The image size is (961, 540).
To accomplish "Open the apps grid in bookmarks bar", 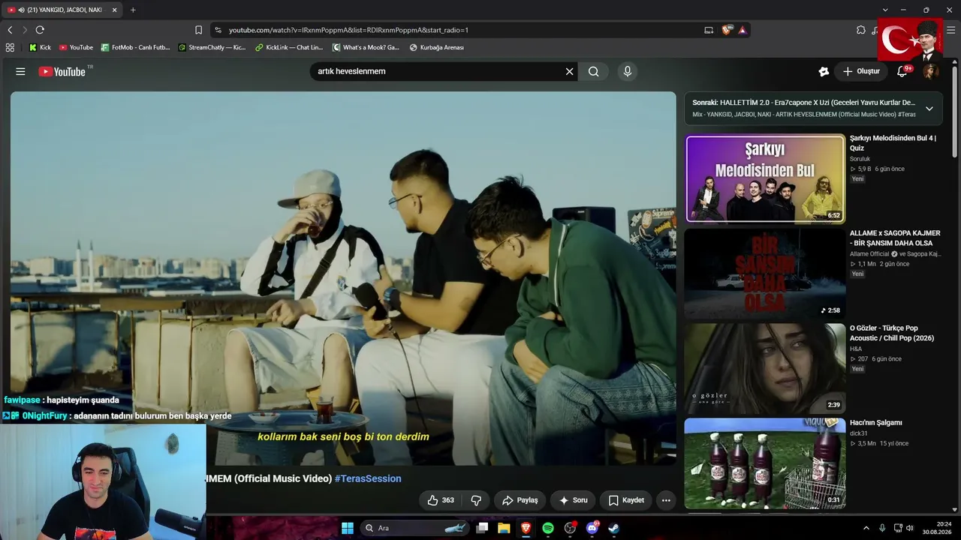I will [x=10, y=47].
